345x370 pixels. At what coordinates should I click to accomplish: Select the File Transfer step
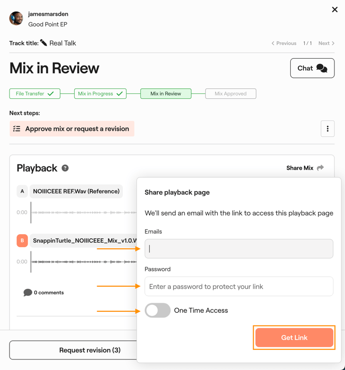pos(35,94)
